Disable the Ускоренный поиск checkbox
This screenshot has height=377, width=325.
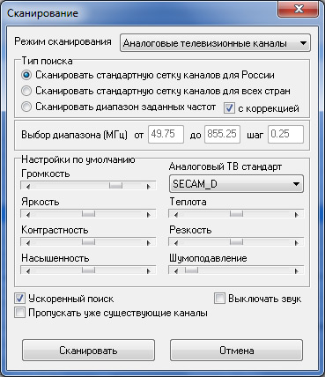[19, 299]
